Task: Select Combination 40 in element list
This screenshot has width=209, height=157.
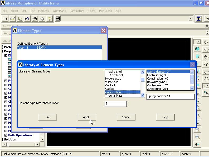Action: (168, 79)
